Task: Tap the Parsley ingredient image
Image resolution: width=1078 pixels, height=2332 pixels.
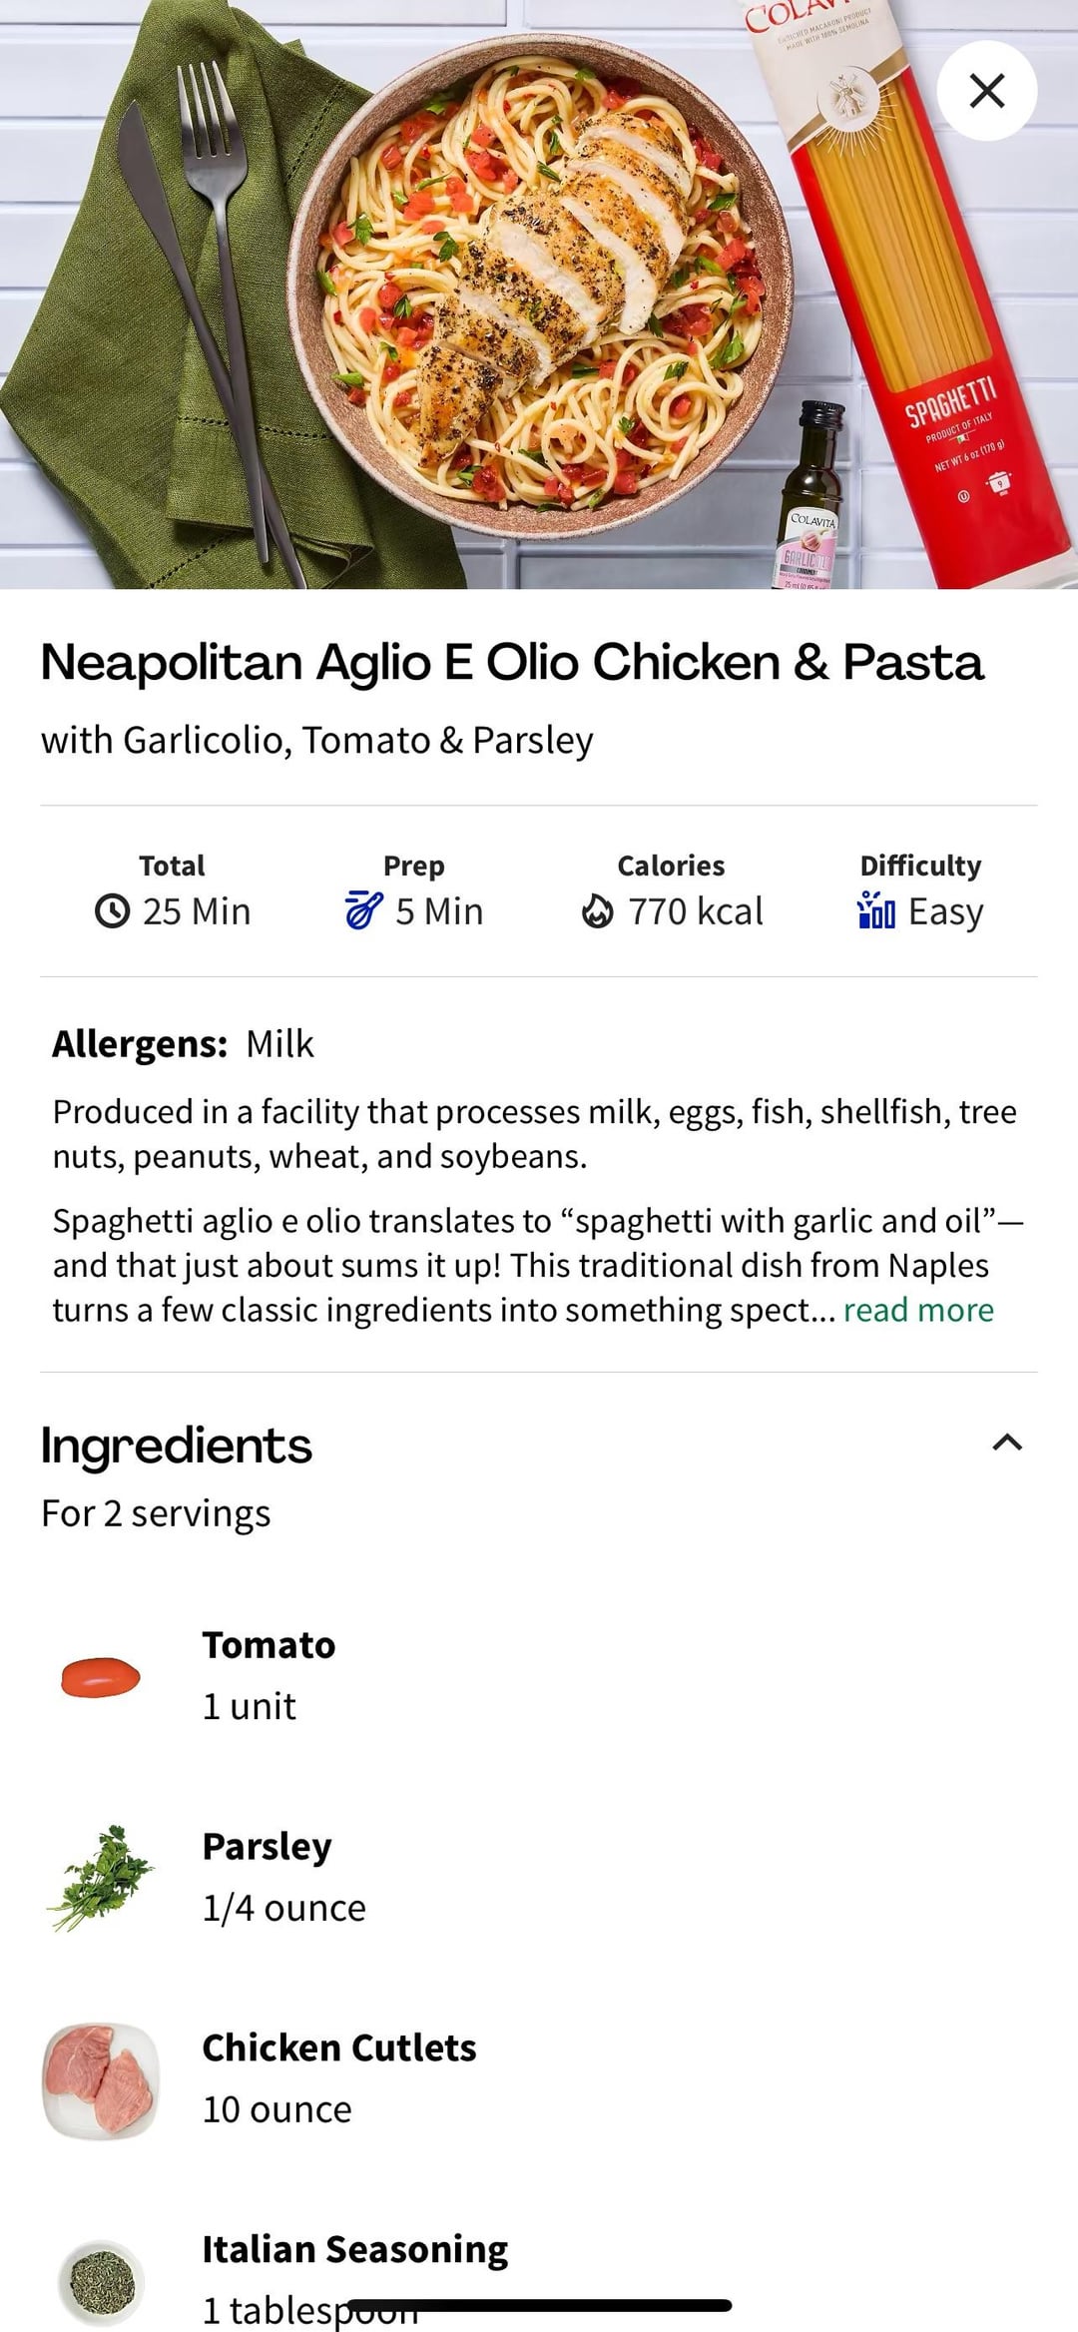Action: 100,1877
